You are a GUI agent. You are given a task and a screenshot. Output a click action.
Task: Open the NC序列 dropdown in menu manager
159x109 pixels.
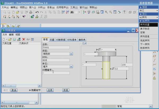(x=148, y=18)
